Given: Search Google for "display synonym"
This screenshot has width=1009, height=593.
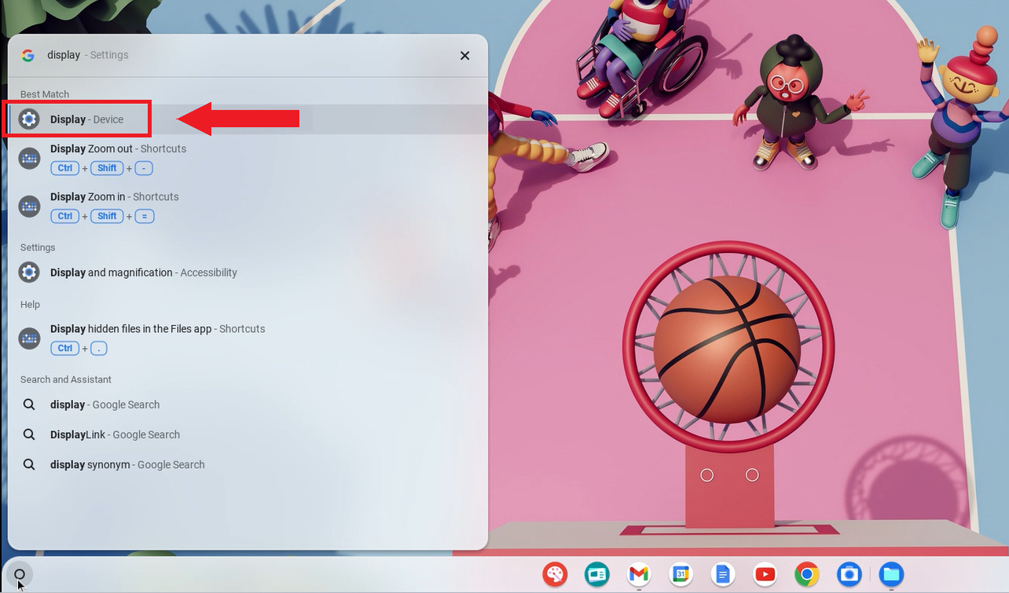Looking at the screenshot, I should tap(127, 464).
